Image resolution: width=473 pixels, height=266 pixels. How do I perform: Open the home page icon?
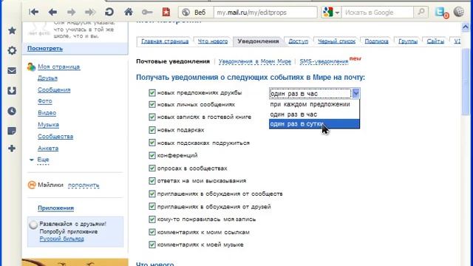[129, 12]
